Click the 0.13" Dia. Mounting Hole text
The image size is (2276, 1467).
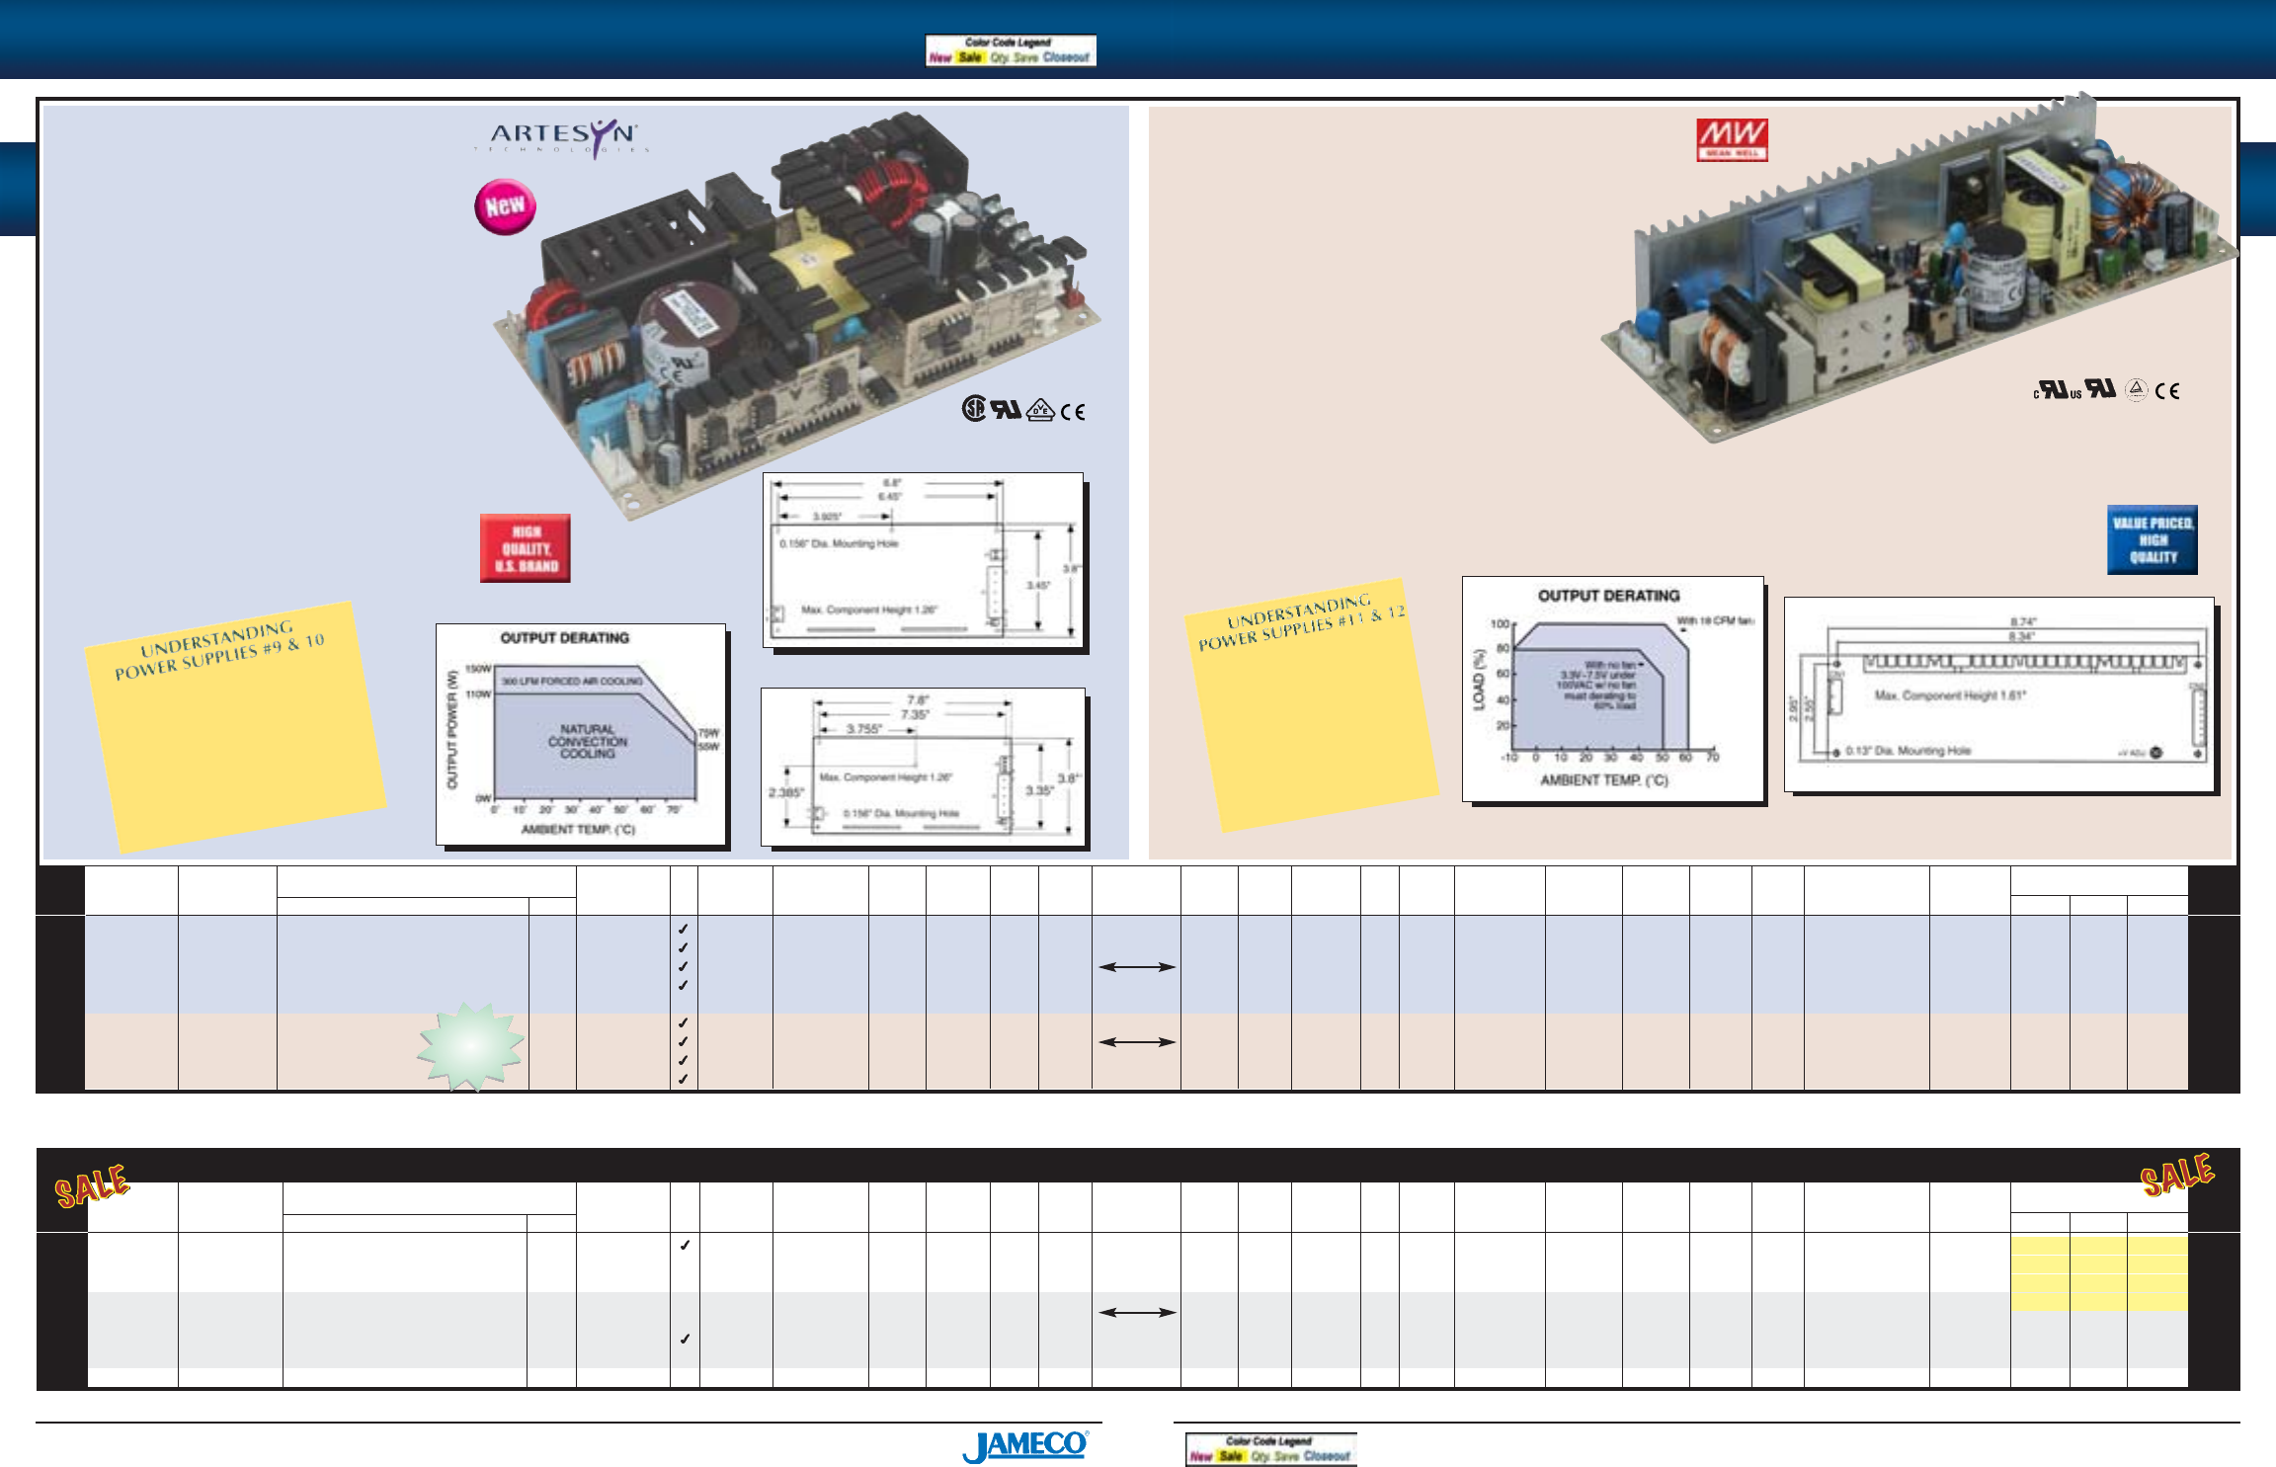coord(1908,751)
